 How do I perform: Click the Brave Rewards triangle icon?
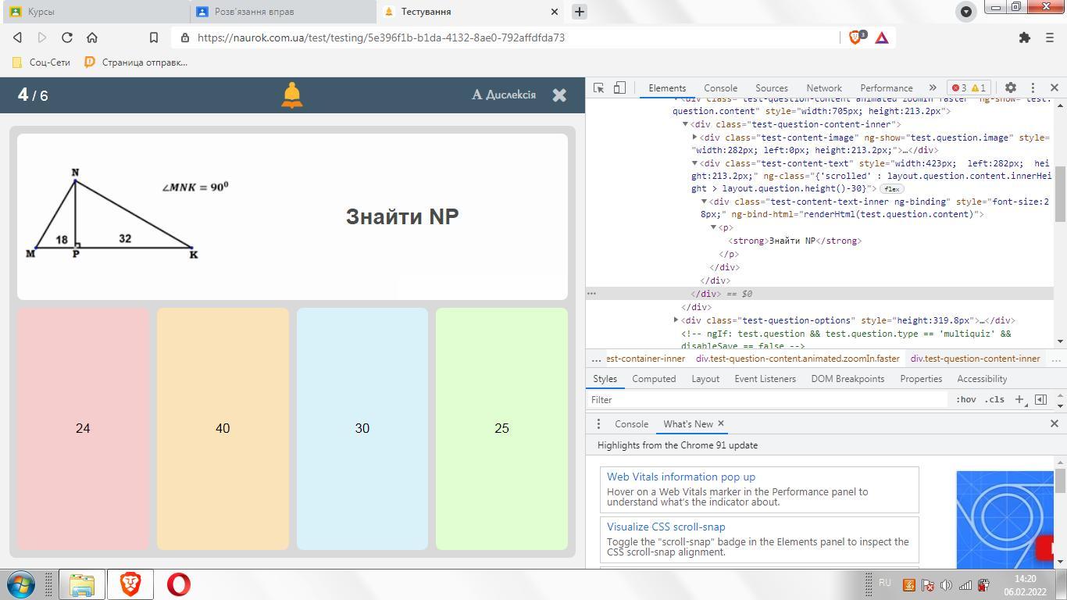[882, 37]
